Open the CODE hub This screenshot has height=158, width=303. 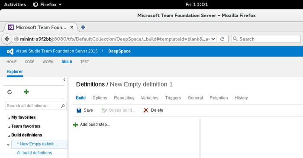pyautogui.click(x=29, y=62)
